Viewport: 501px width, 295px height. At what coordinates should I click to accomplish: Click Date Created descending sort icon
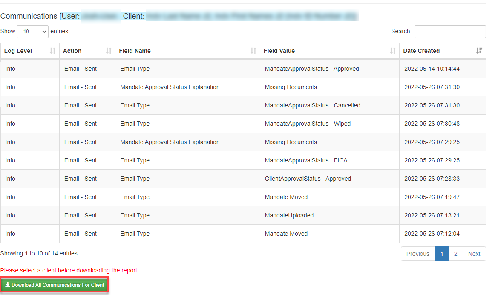[x=479, y=51]
